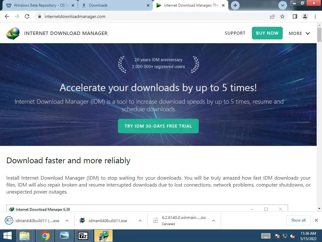Open taskbar clock and date

point(308,236)
